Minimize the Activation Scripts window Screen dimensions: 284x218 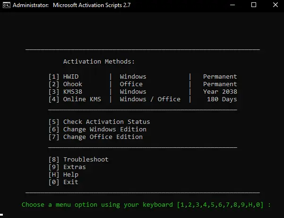coord(232,5)
